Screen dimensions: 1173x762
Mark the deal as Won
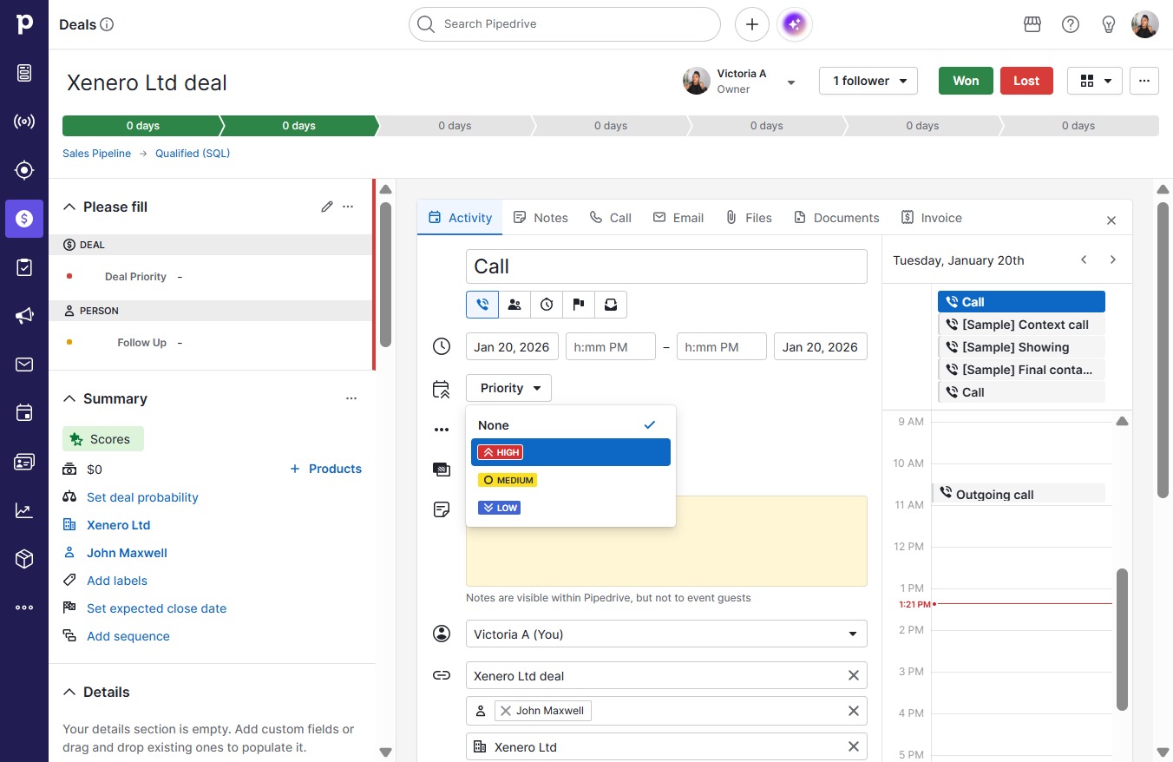pyautogui.click(x=966, y=81)
